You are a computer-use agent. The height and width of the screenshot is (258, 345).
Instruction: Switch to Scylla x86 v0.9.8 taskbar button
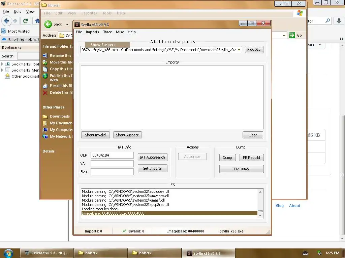tap(208, 253)
